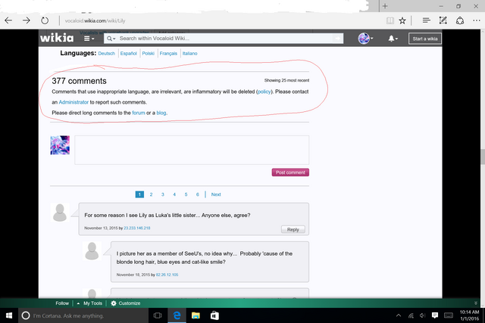Open the user avatar account menu
Image resolution: width=485 pixels, height=323 pixels.
coord(365,39)
